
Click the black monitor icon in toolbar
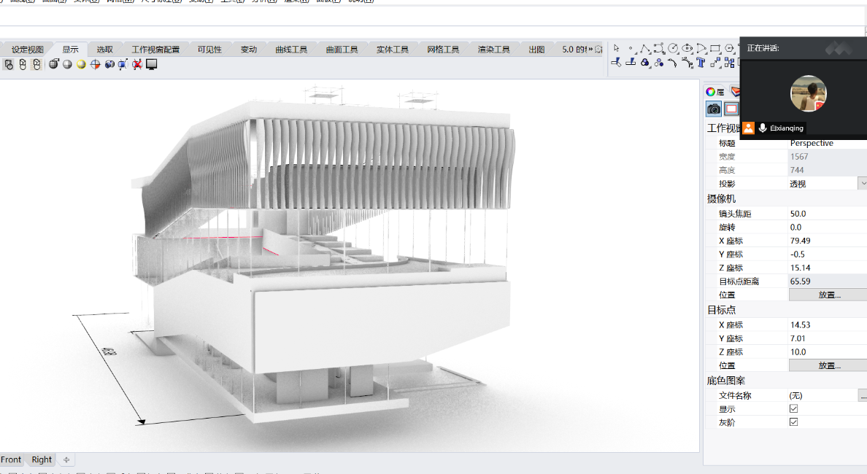point(152,64)
